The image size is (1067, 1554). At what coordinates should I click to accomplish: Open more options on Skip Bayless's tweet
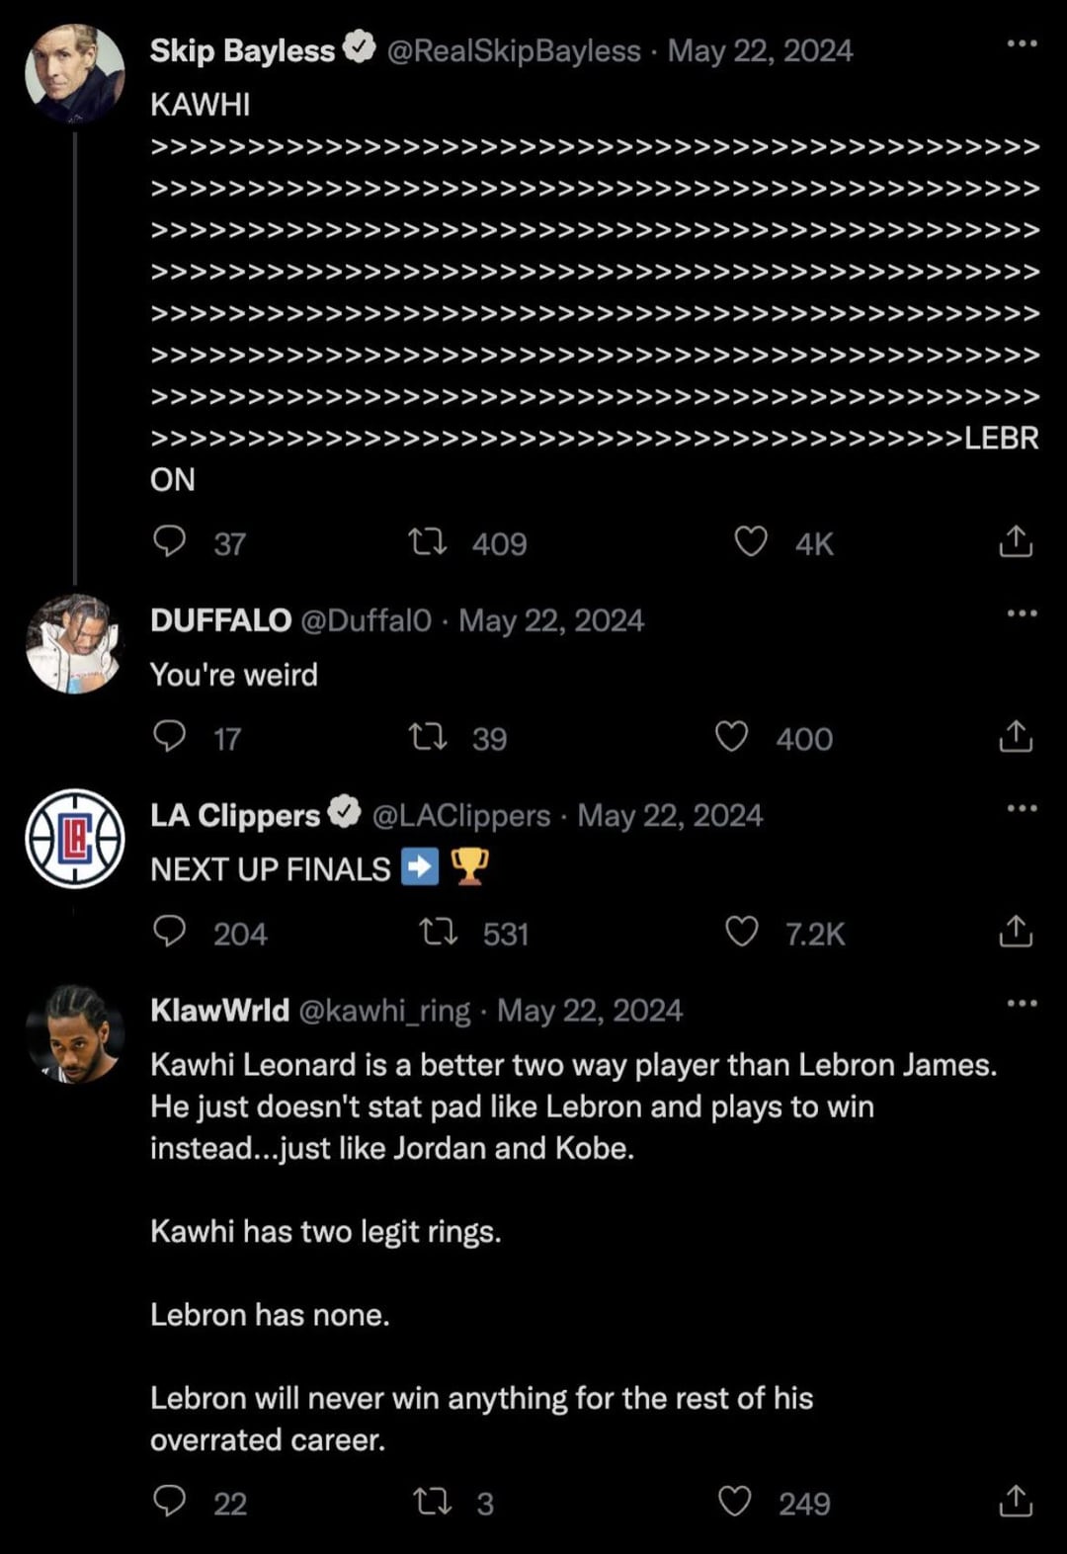pyautogui.click(x=1022, y=43)
